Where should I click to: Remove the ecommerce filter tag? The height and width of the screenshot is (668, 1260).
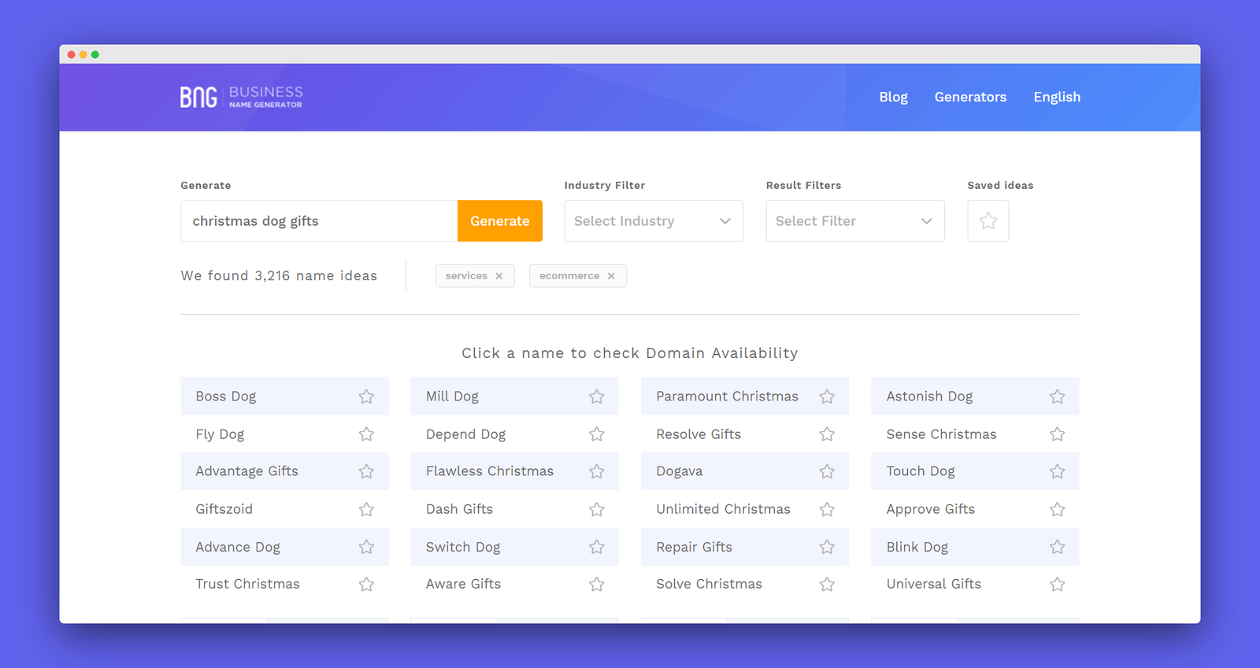click(611, 276)
